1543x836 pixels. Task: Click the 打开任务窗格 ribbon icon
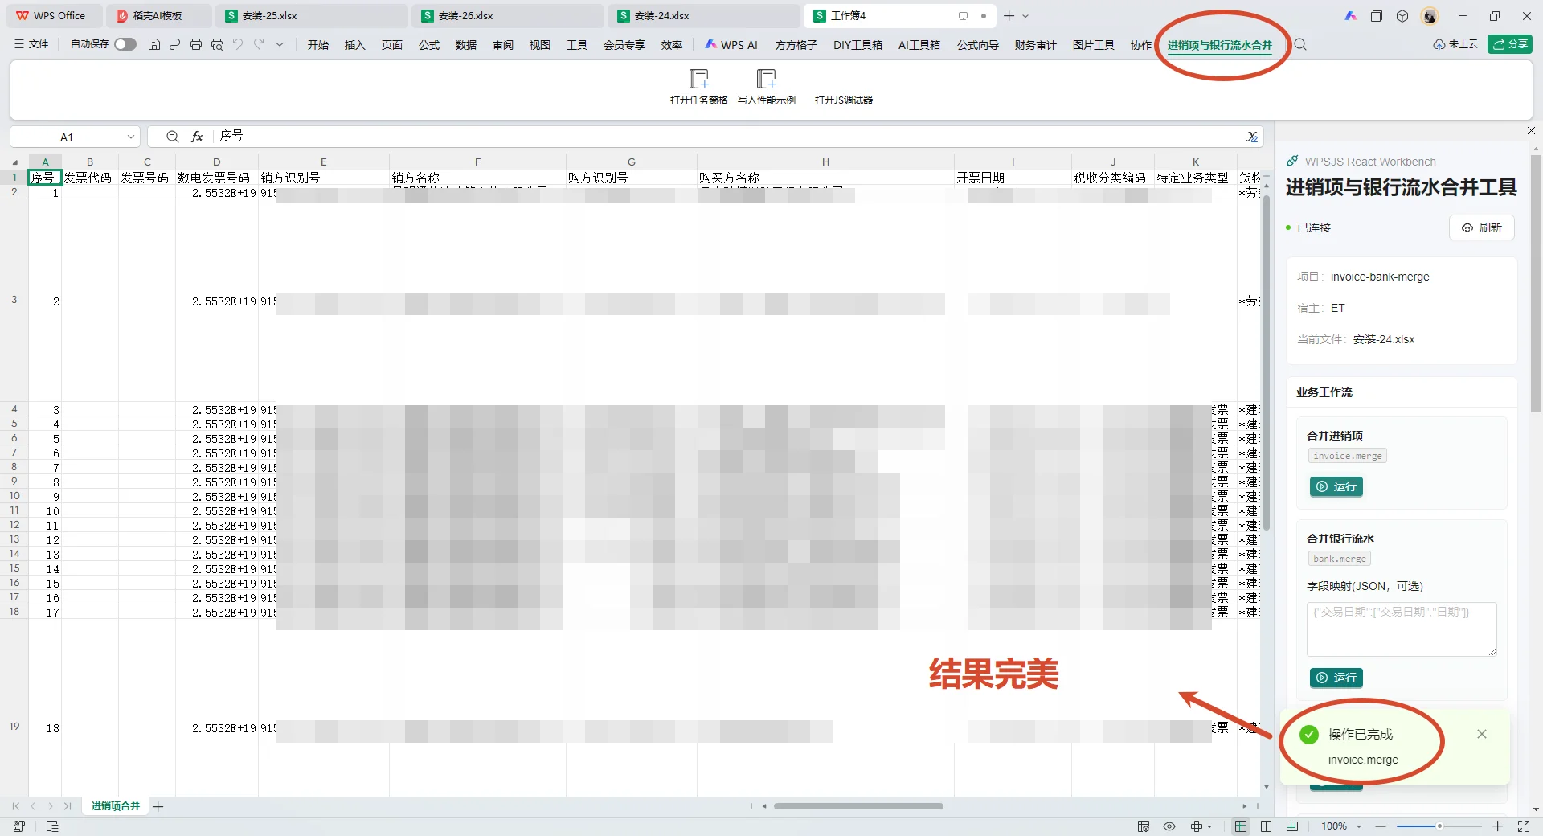coord(698,79)
